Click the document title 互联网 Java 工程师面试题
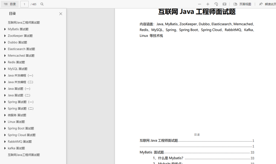Screen dimensions: 276x164 [x=197, y=11]
